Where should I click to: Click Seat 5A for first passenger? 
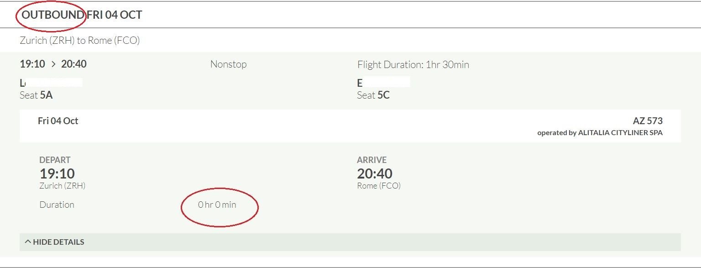[37, 95]
